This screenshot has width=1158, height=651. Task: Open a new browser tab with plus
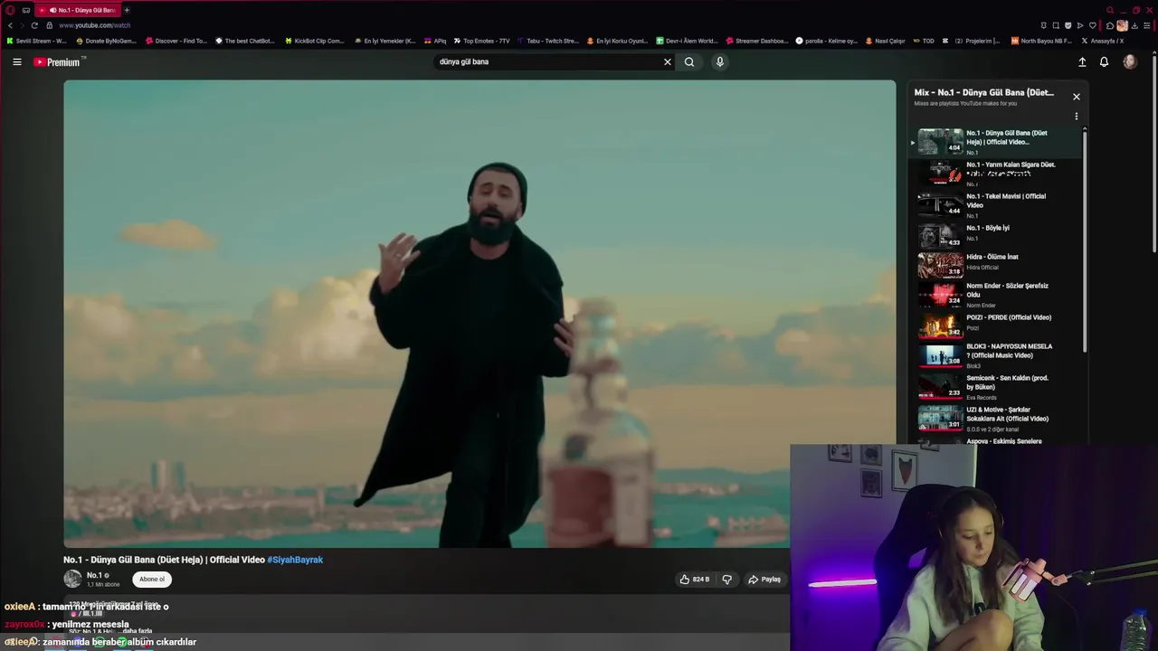pyautogui.click(x=127, y=10)
